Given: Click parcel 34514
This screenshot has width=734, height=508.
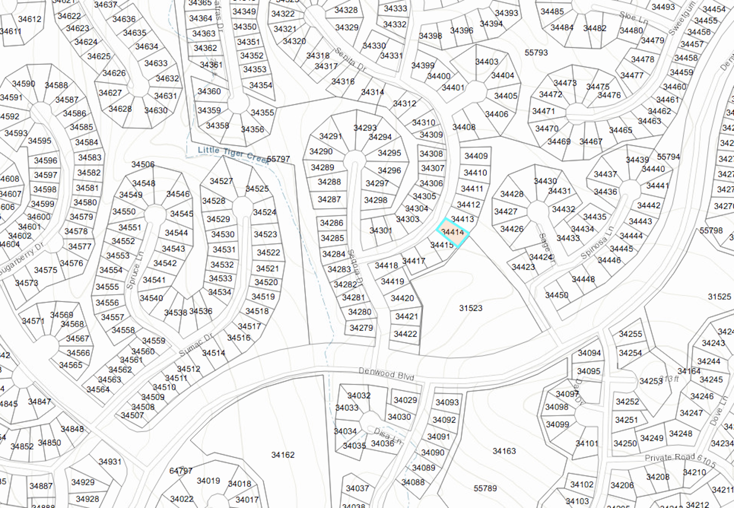Looking at the screenshot, I should click(x=214, y=353).
